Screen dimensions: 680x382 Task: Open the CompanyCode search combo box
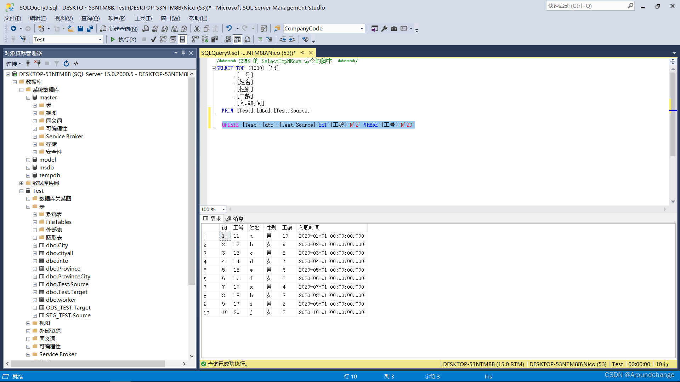pyautogui.click(x=362, y=29)
